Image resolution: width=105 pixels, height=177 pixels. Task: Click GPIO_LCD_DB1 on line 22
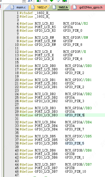[x=46, y=87]
